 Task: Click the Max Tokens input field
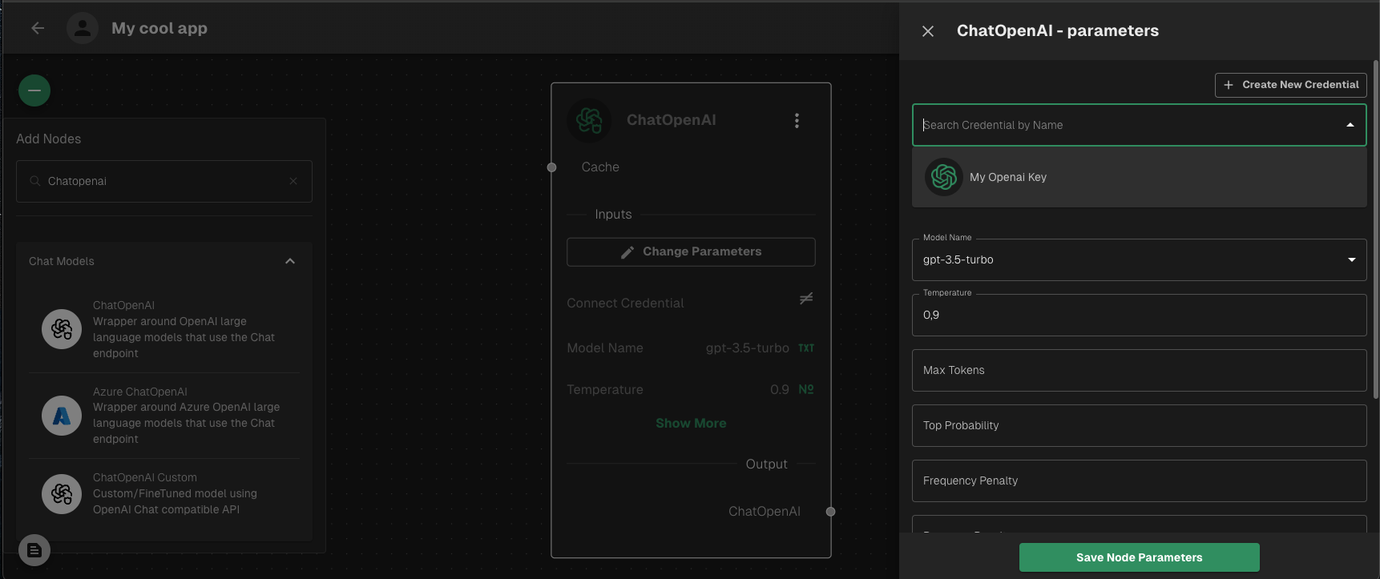[1138, 370]
